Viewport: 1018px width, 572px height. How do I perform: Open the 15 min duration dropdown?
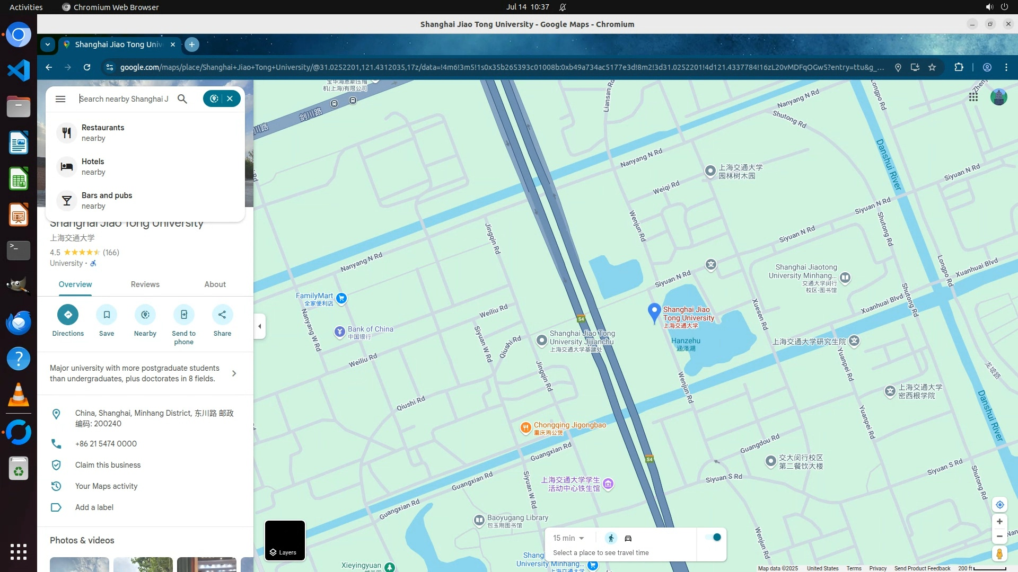click(568, 538)
